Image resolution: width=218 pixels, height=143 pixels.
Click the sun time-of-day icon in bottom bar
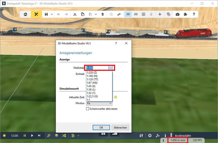click(x=4, y=135)
